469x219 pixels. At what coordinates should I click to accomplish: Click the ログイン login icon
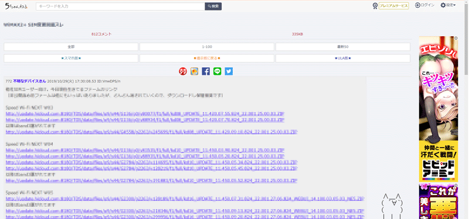[417, 5]
